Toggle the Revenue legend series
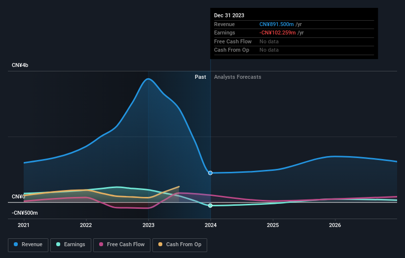The width and height of the screenshot is (405, 258). tap(28, 245)
